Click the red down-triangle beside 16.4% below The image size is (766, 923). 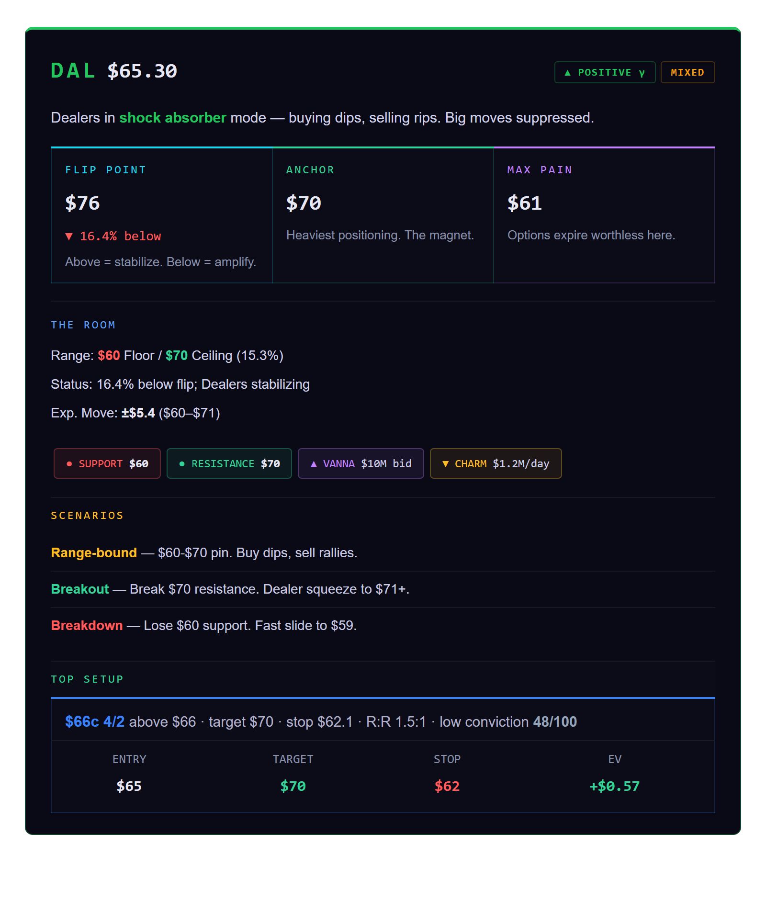pyautogui.click(x=69, y=236)
